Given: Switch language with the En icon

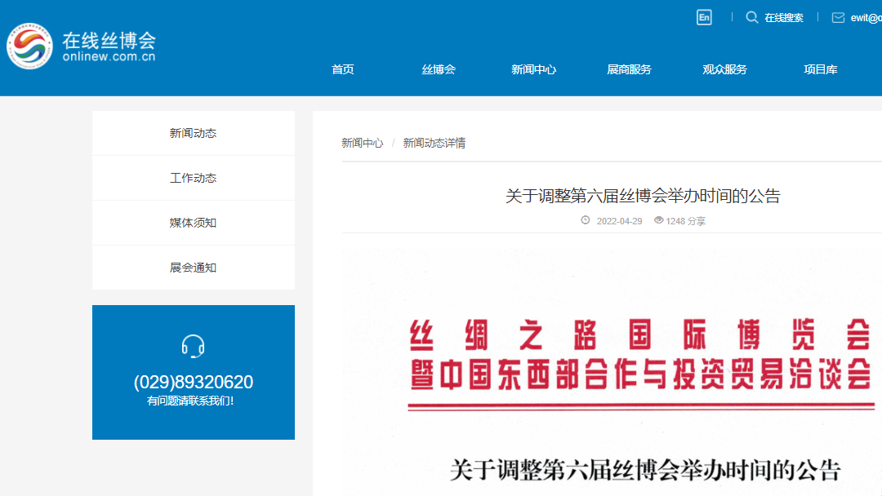Looking at the screenshot, I should coord(704,17).
